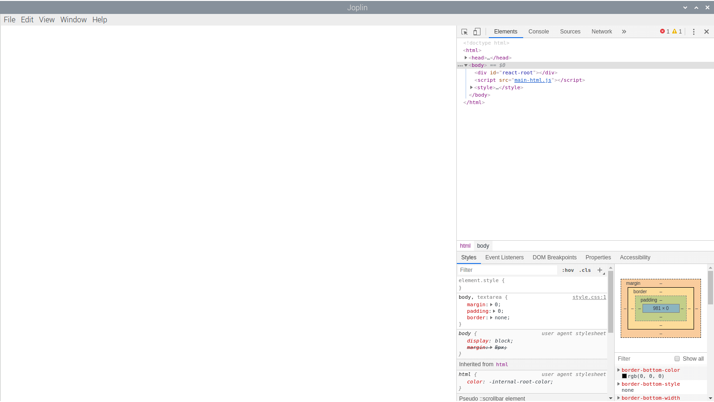The image size is (714, 402).
Task: Toggle the :hov pseudo-class pane
Action: 567,270
